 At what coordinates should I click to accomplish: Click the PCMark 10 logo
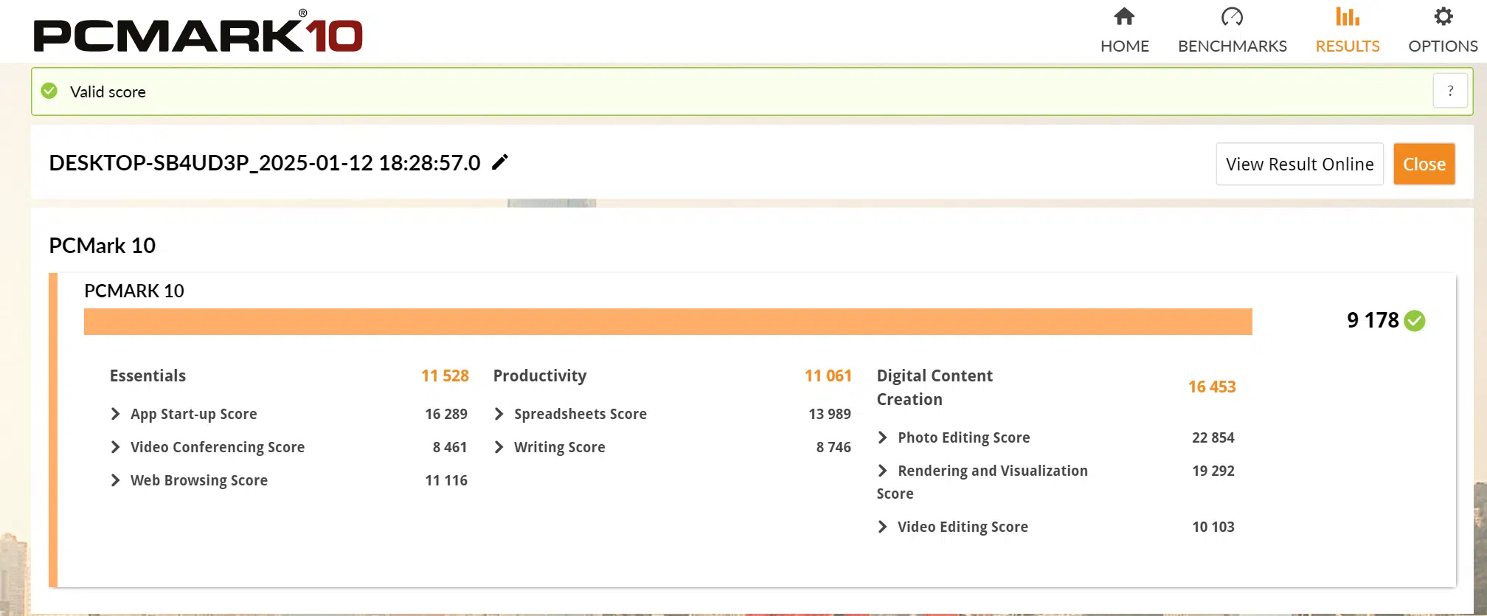click(x=198, y=32)
